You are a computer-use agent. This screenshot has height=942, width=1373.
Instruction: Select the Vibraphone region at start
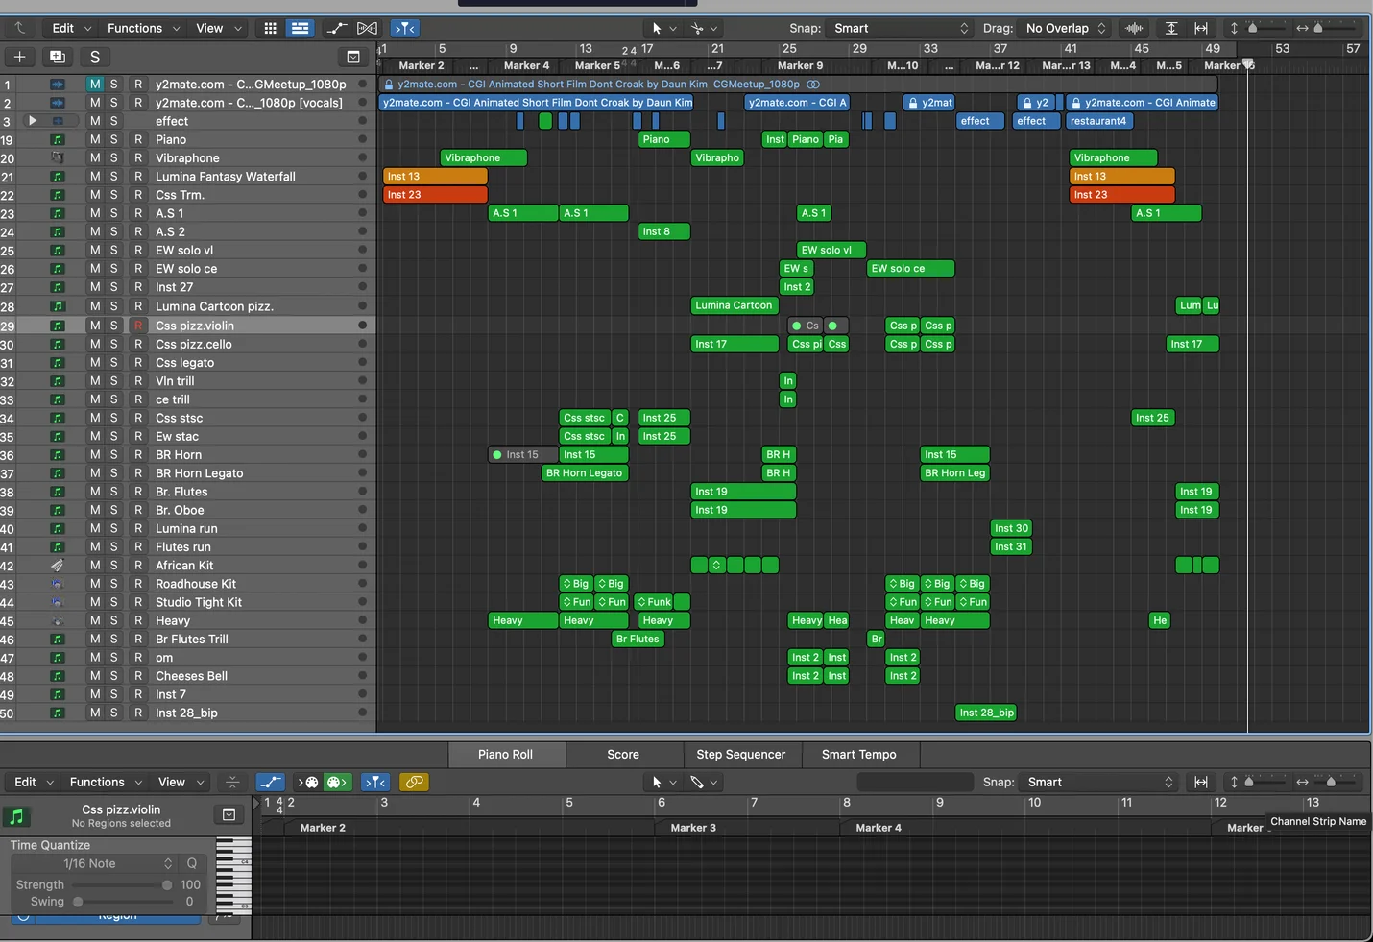click(484, 157)
